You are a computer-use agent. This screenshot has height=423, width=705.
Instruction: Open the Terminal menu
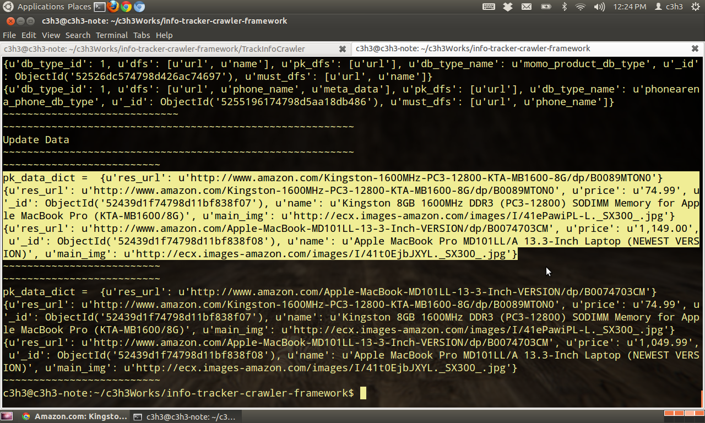pyautogui.click(x=112, y=35)
